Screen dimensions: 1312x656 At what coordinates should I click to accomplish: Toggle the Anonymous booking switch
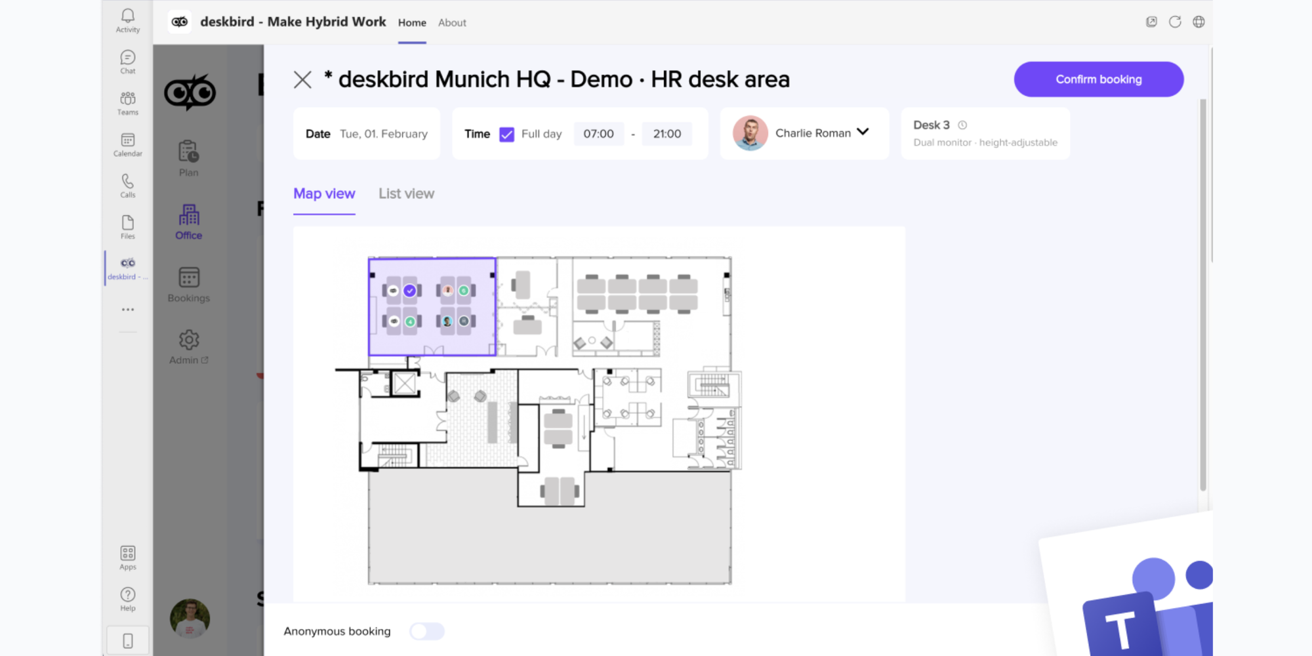[x=427, y=631]
